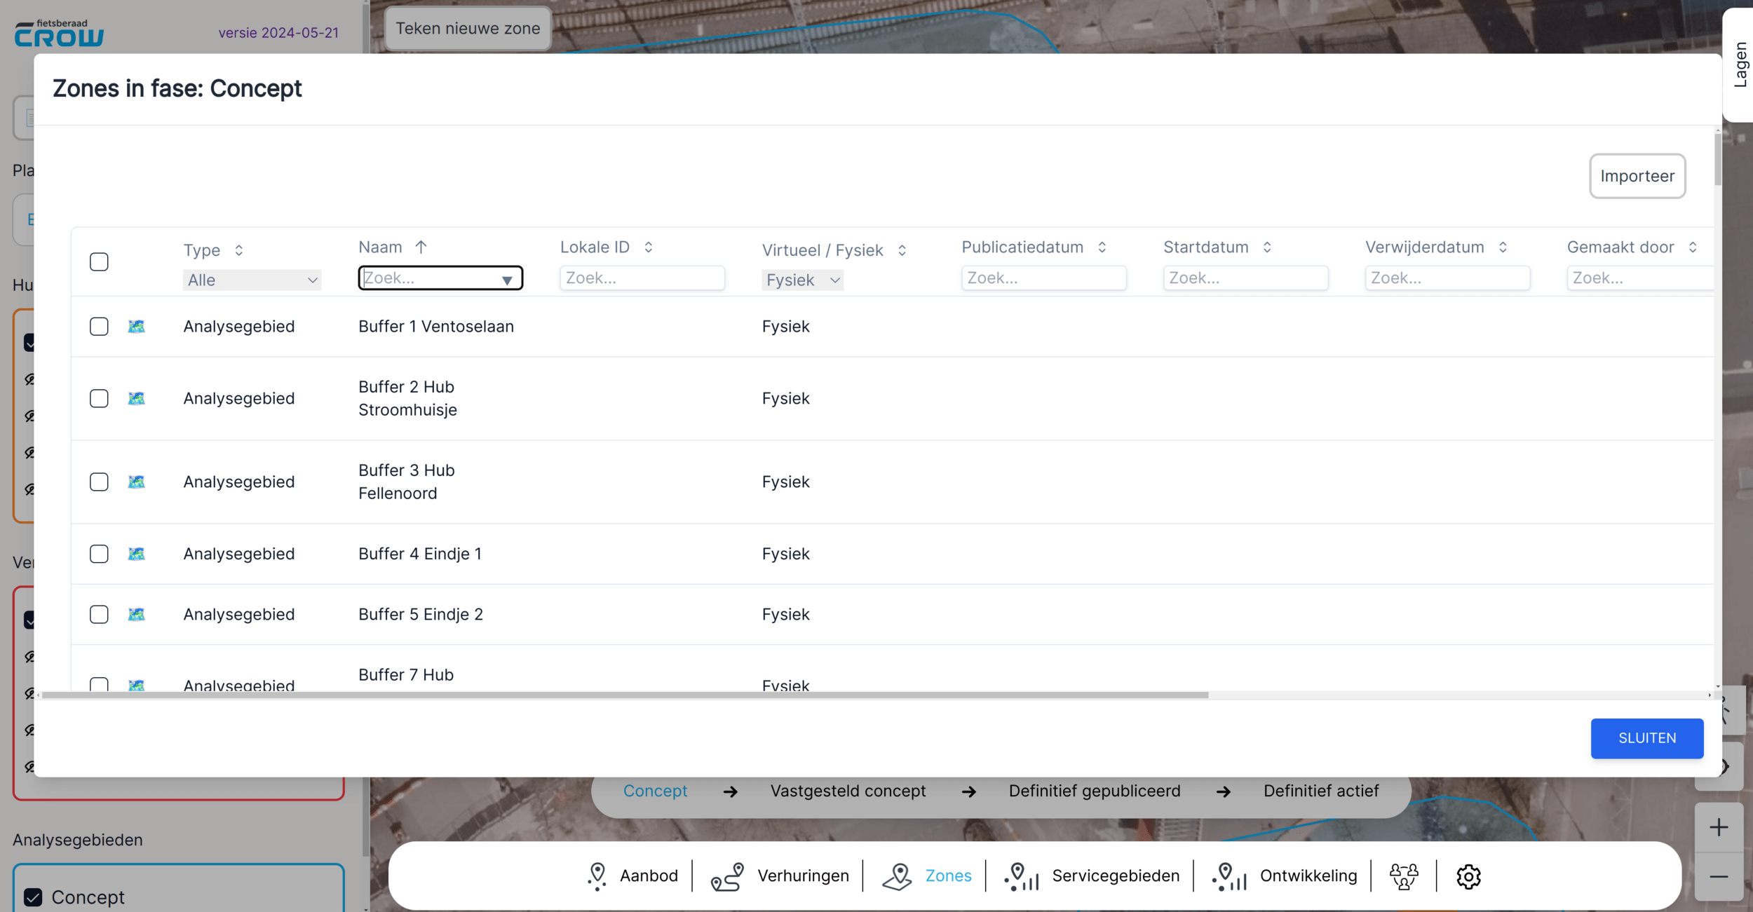Open the Type filter dropdown Alle

click(x=252, y=280)
